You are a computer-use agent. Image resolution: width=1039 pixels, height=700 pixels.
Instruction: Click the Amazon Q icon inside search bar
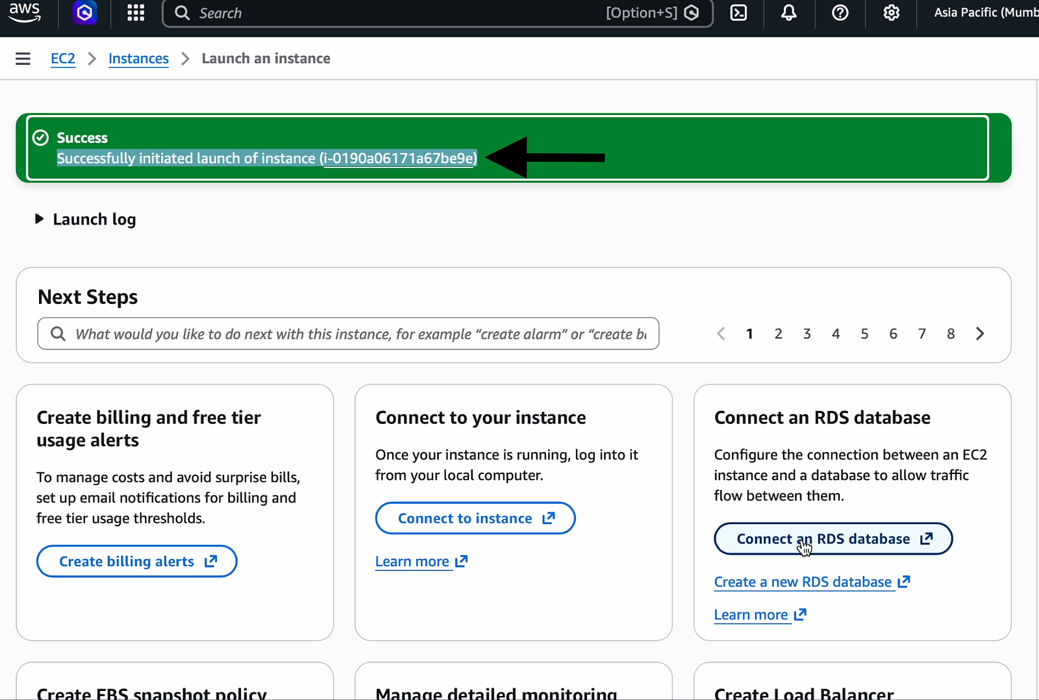[692, 13]
